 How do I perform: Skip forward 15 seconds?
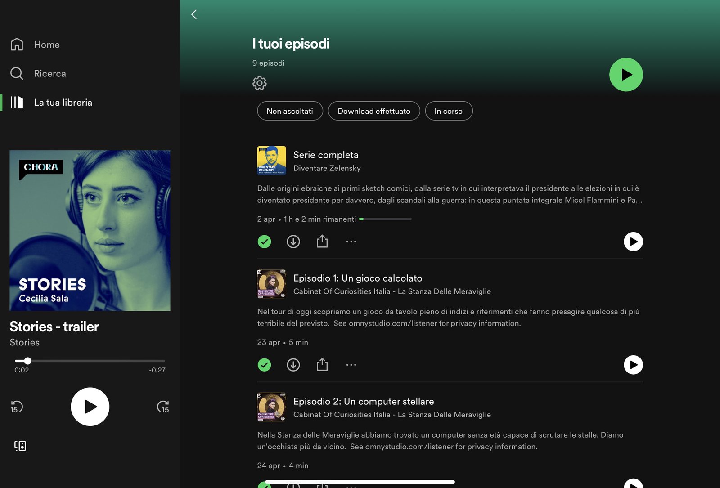163,407
